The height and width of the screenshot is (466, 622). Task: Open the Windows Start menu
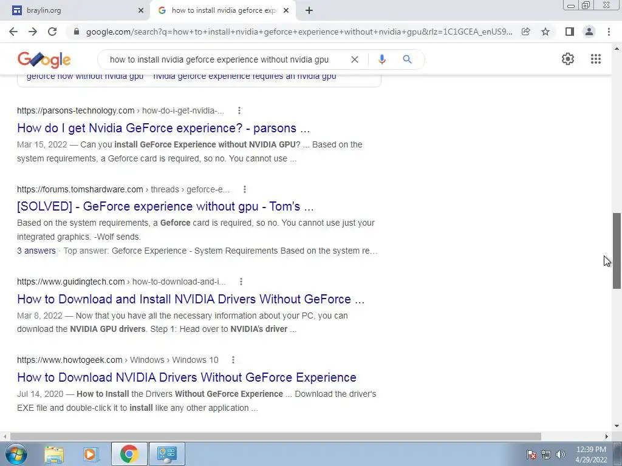pos(16,454)
